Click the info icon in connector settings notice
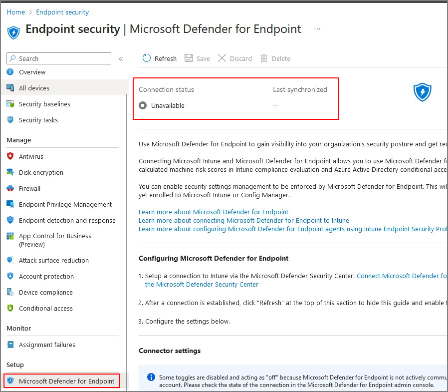The width and height of the screenshot is (448, 392). coord(151,377)
